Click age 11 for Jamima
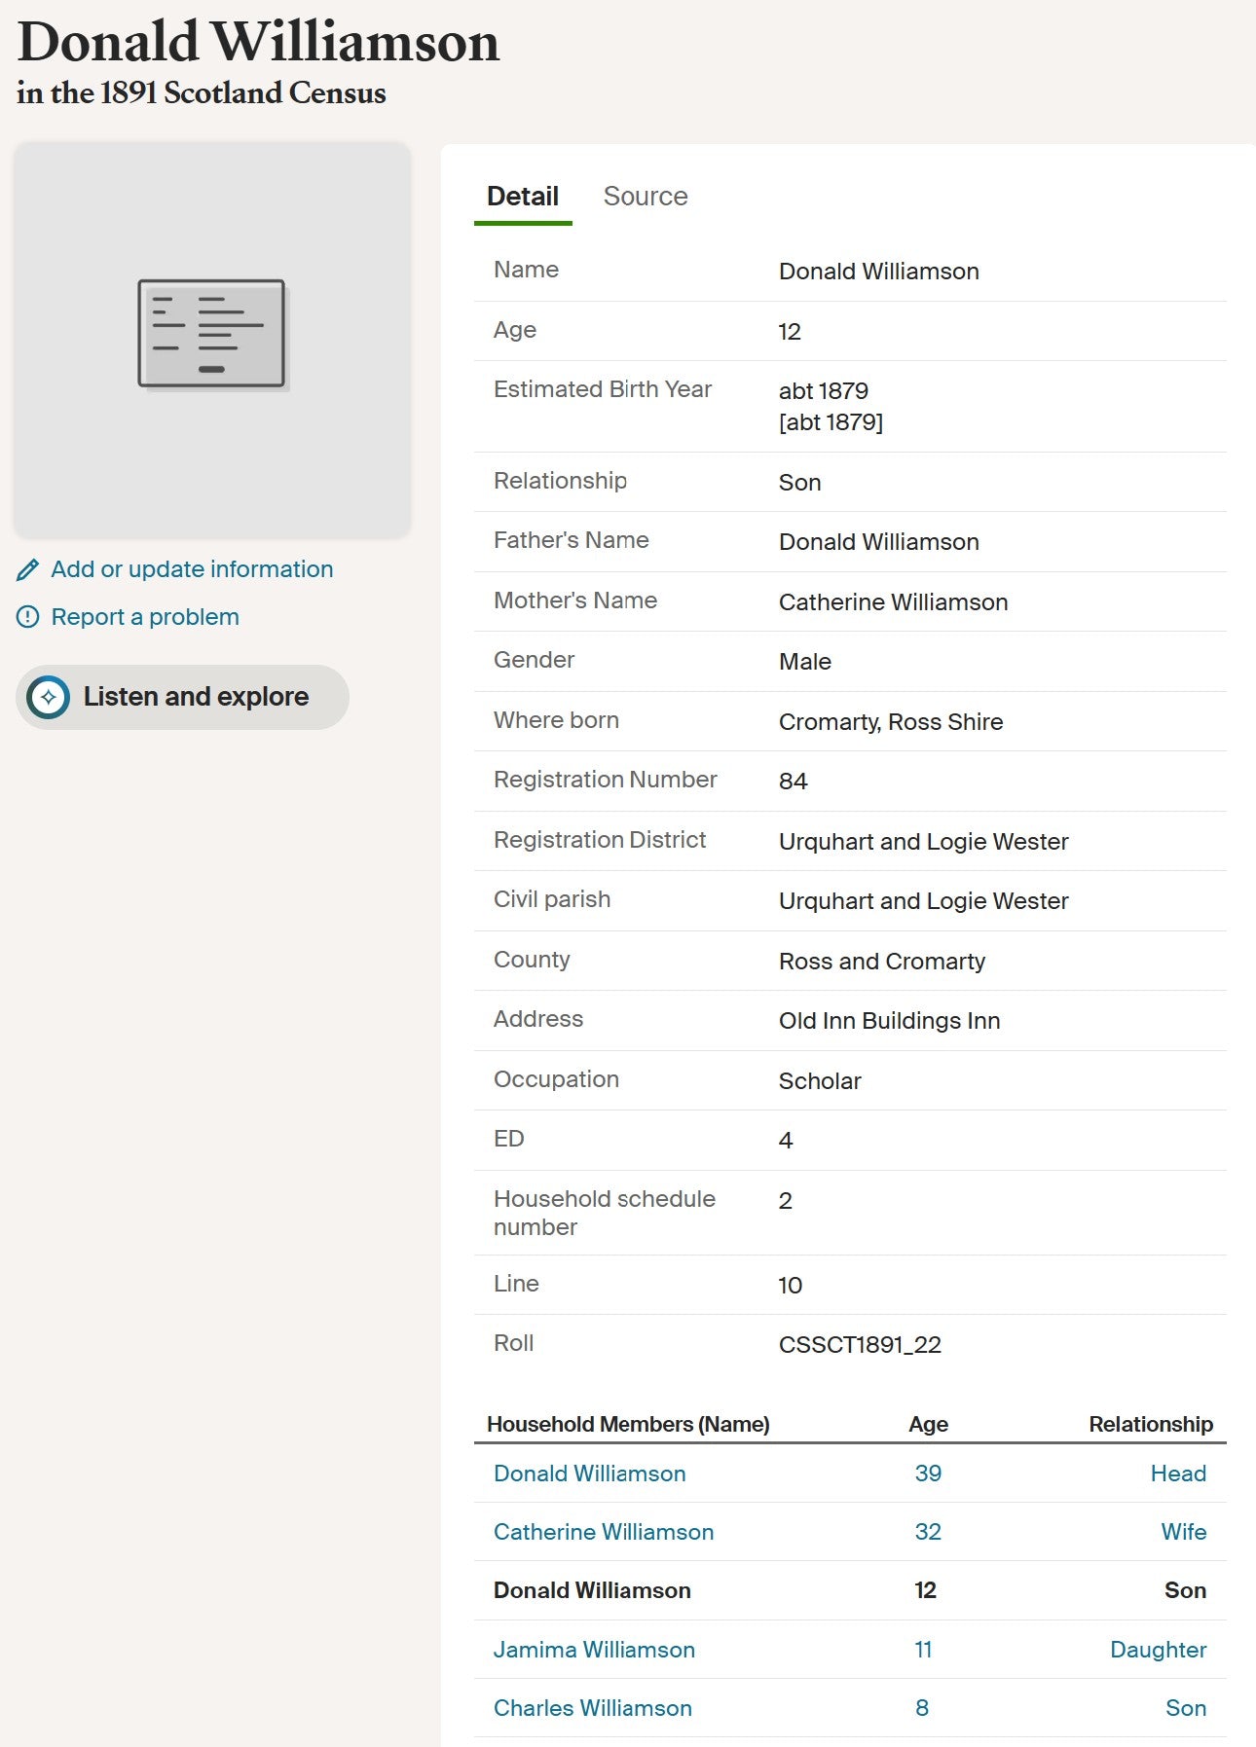 pyautogui.click(x=923, y=1650)
